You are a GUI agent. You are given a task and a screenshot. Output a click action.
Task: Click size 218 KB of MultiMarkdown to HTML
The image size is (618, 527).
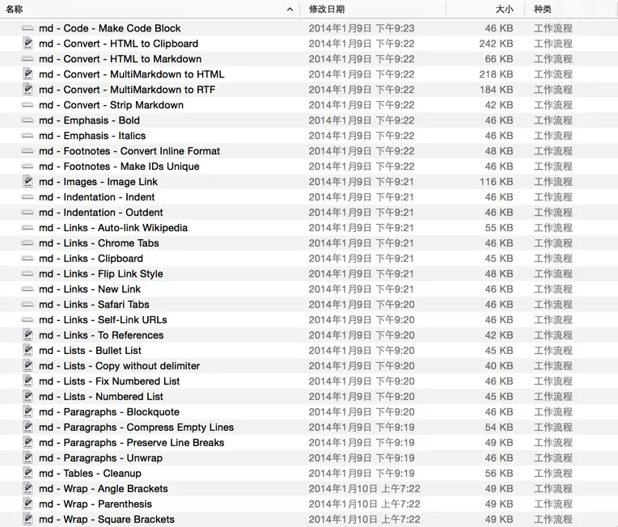(x=496, y=74)
